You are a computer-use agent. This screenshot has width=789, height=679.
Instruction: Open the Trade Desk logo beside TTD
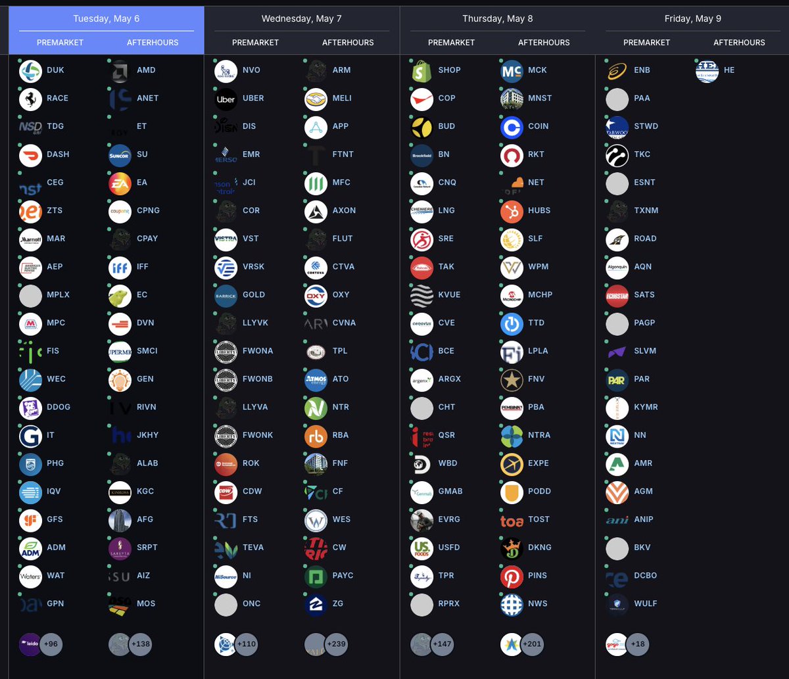[512, 323]
